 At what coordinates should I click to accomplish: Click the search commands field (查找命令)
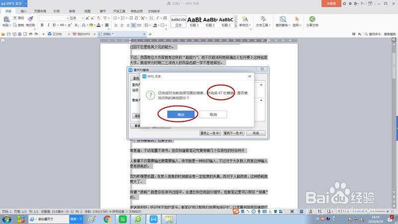pos(380,34)
